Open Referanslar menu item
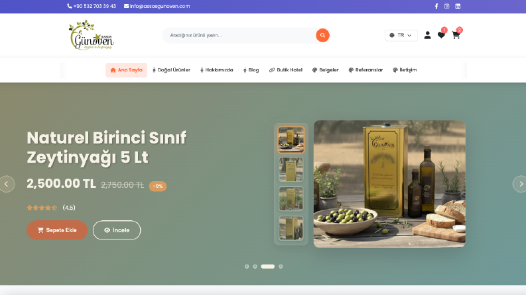This screenshot has height=295, width=526. tap(365, 70)
